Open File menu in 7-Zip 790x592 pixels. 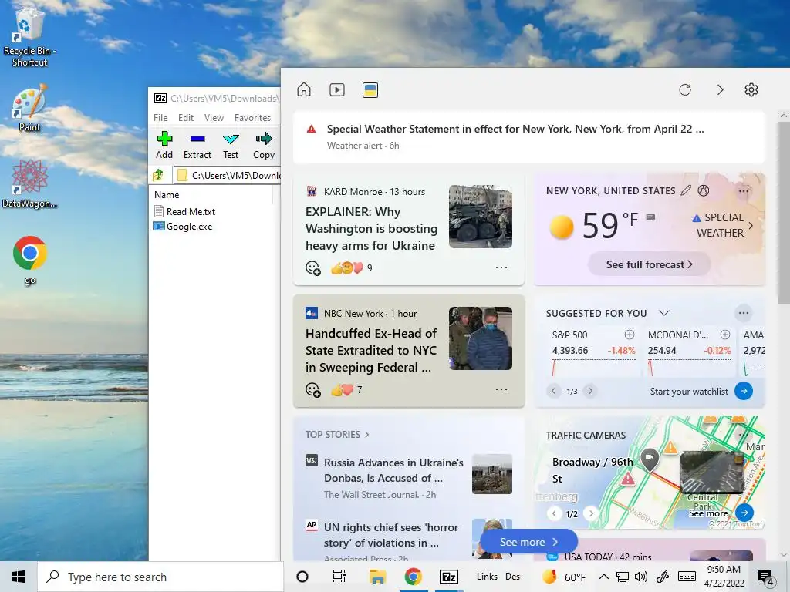[160, 118]
